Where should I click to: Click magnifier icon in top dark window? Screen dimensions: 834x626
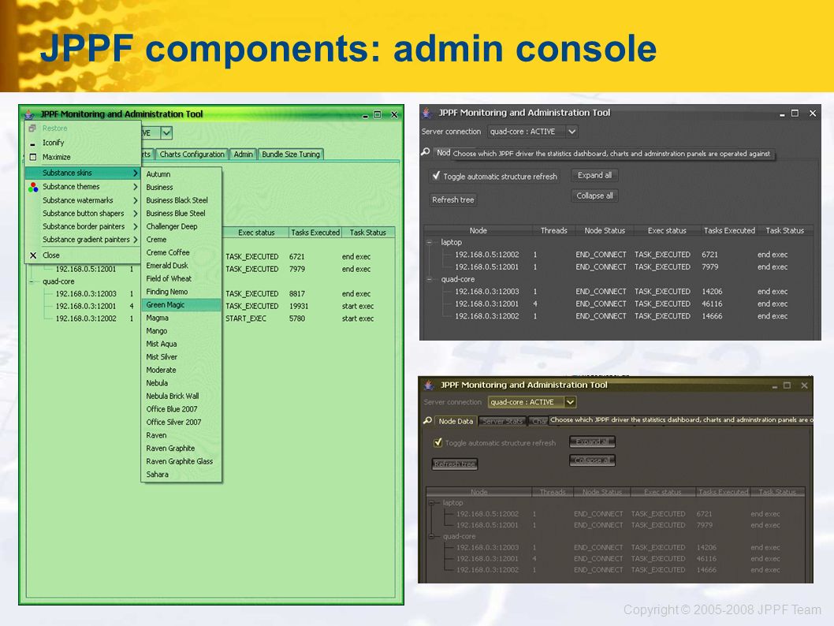(x=426, y=152)
